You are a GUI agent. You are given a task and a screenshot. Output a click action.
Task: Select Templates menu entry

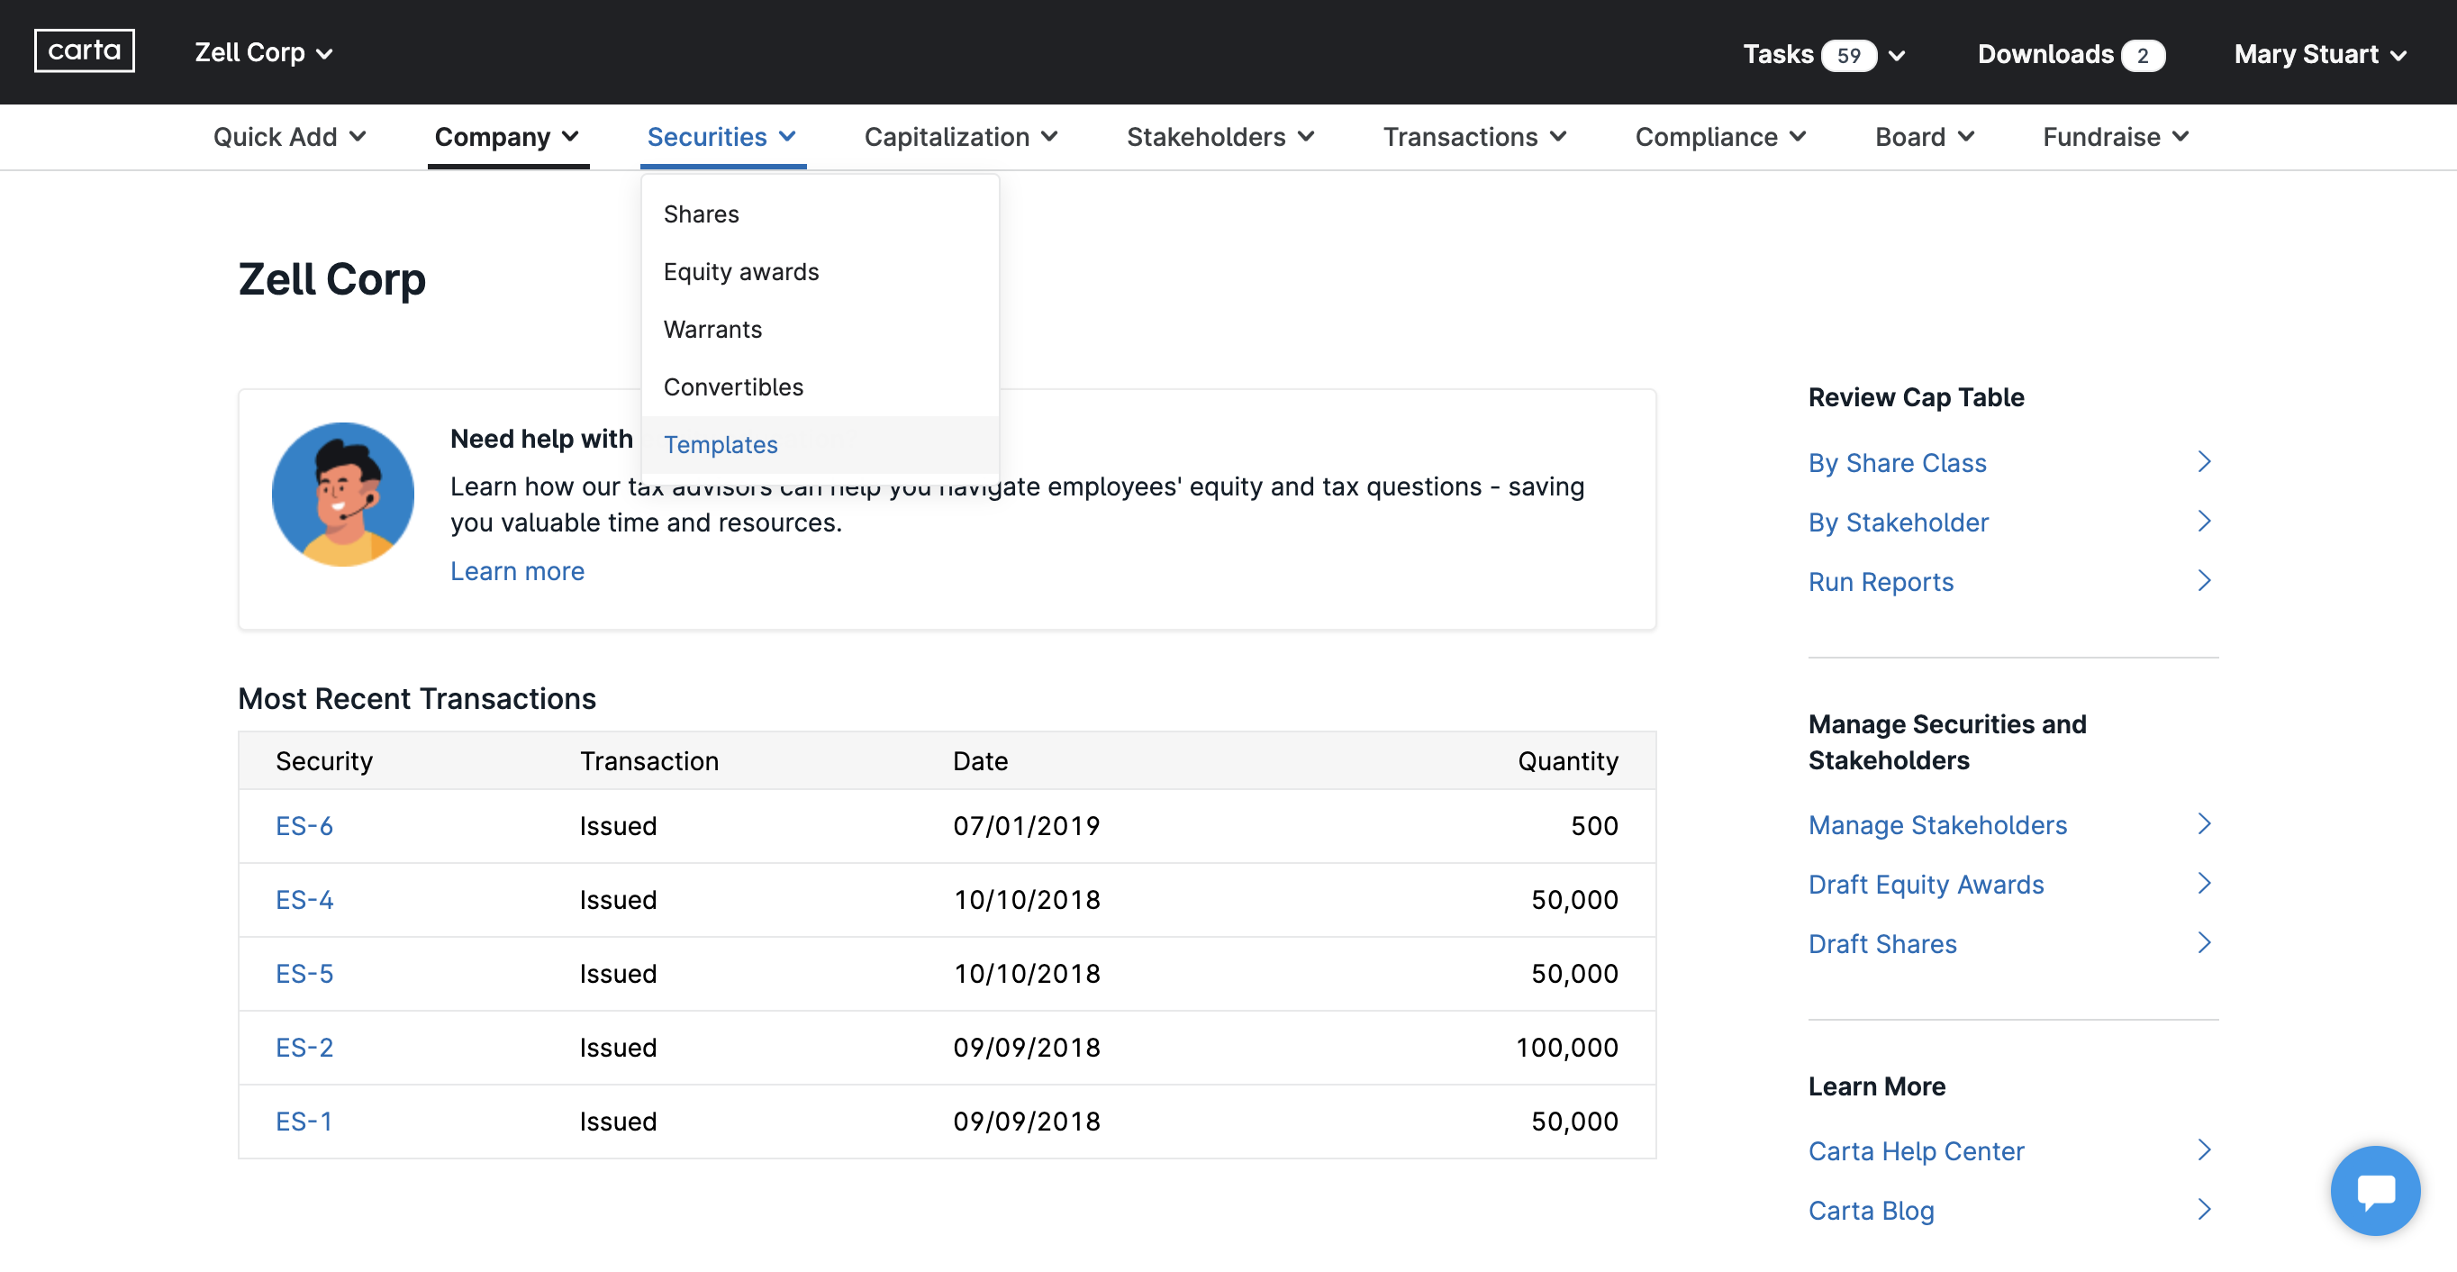(821, 445)
